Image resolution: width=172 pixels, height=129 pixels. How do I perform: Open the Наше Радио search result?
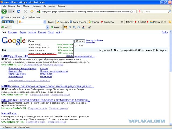[x=9, y=113]
